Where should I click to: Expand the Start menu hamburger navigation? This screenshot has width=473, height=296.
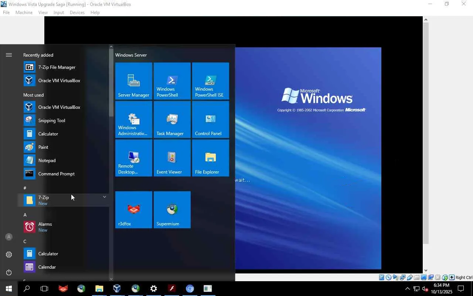coord(9,55)
